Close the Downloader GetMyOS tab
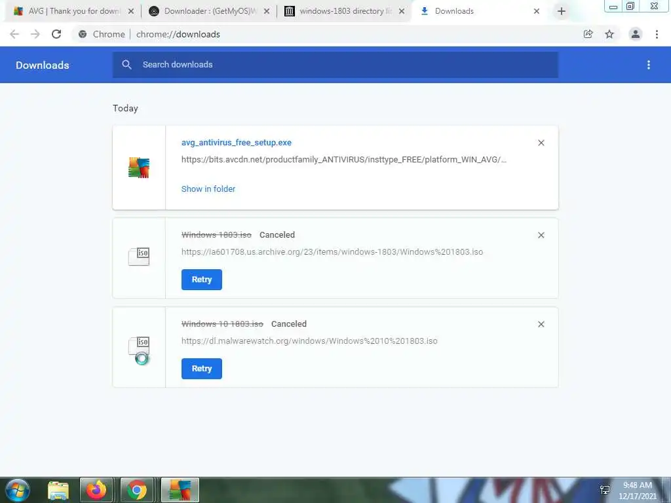Screen dimensions: 671x503 tap(266, 11)
